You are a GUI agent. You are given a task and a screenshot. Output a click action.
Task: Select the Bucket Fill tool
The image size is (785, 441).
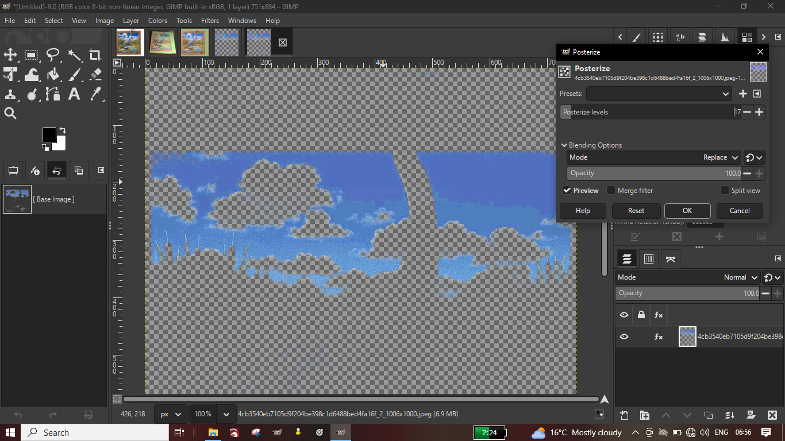[x=53, y=75]
